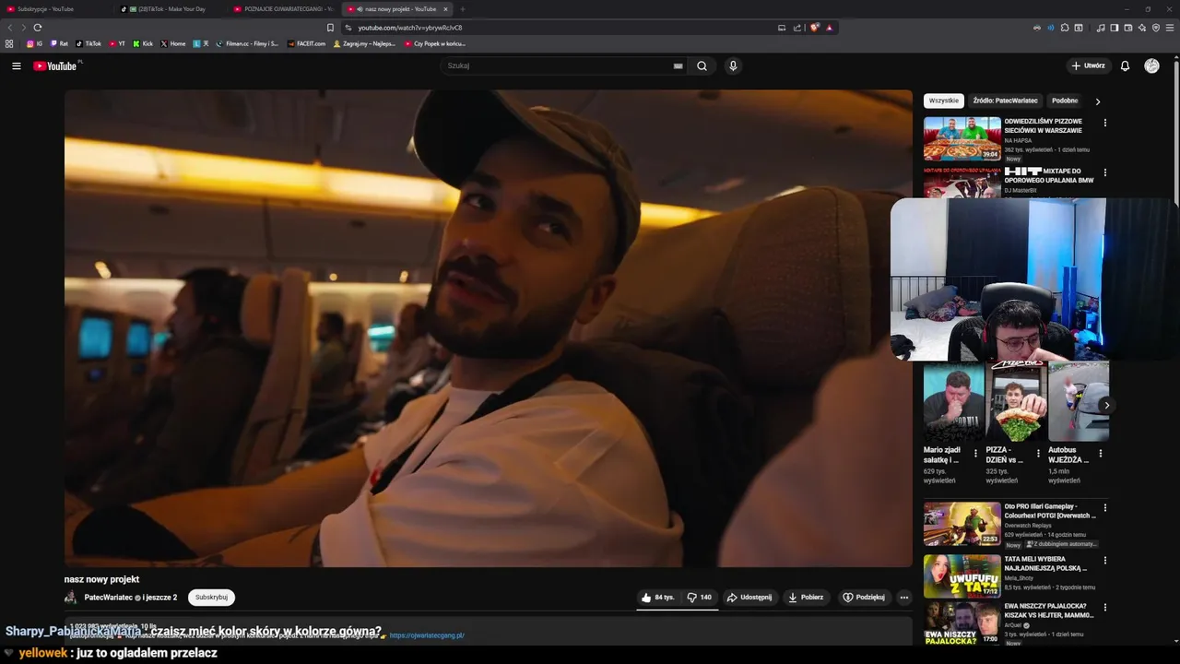
Task: Open options for Autobus WJEŻDŻA short
Action: coord(1100,454)
